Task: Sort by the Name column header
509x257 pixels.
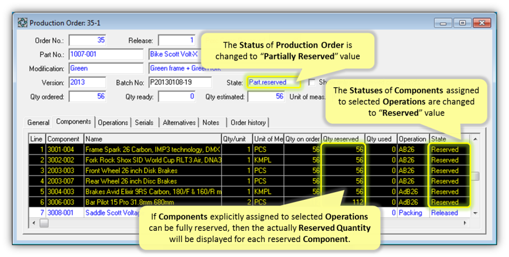Action: click(153, 139)
